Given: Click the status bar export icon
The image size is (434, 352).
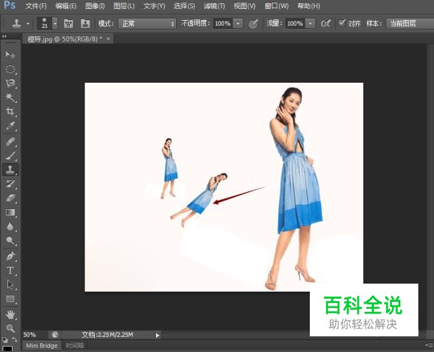Looking at the screenshot, I should (x=55, y=335).
